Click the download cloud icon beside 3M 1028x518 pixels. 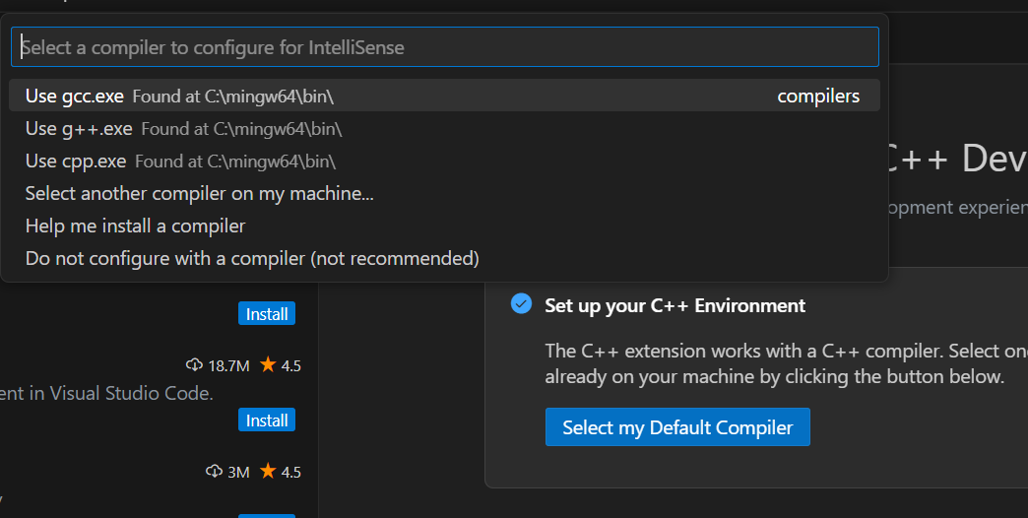pyautogui.click(x=214, y=471)
